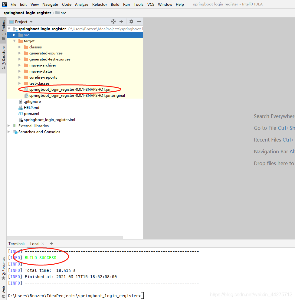Hide the Project panel with minus icon

pyautogui.click(x=139, y=21)
